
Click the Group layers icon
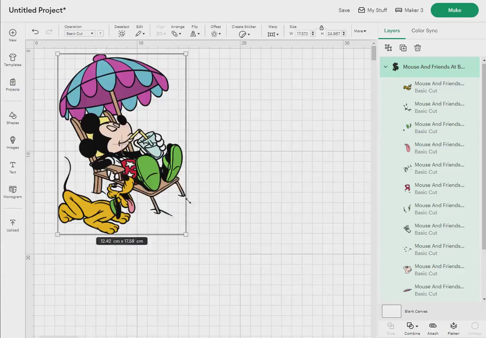click(x=388, y=48)
